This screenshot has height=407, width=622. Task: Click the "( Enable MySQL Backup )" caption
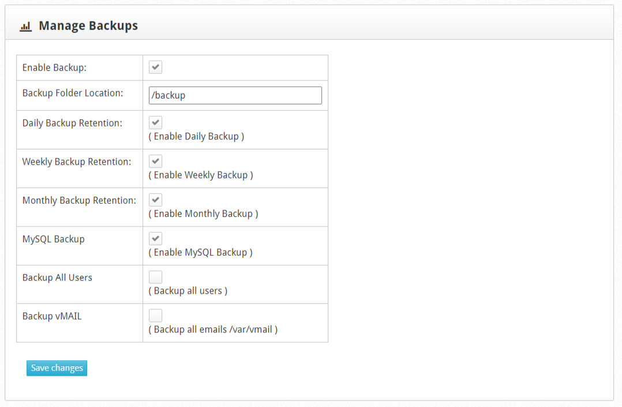(x=200, y=252)
